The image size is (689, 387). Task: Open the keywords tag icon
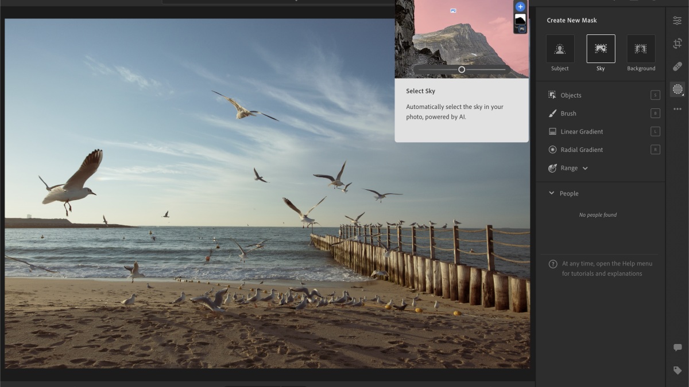[x=678, y=370]
